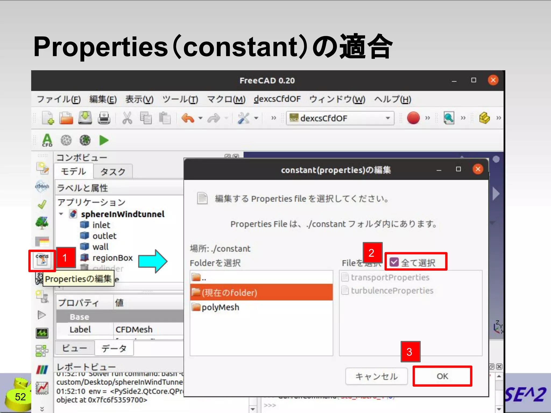This screenshot has height=413, width=551.
Task: Click the cfMesh sidebar icon
Action: pos(42,186)
